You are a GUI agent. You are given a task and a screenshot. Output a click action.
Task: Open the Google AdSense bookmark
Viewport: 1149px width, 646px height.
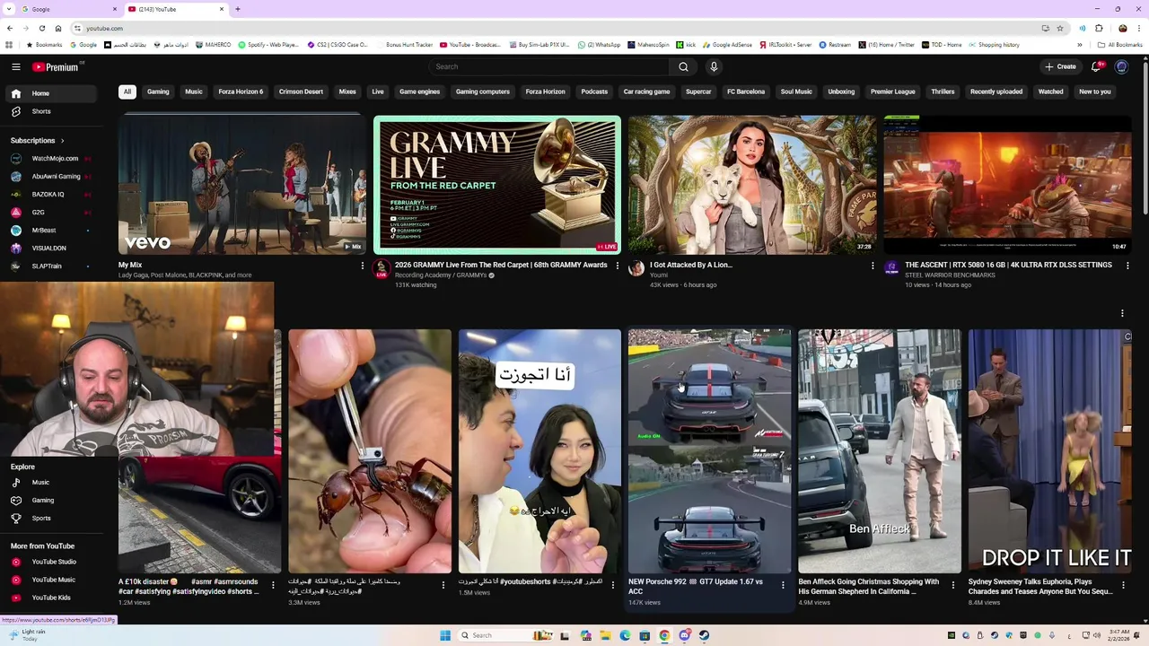coord(727,45)
